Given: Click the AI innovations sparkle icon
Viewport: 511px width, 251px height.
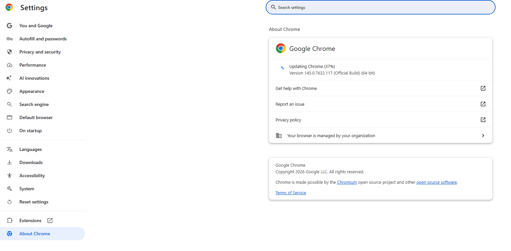Looking at the screenshot, I should tap(10, 78).
